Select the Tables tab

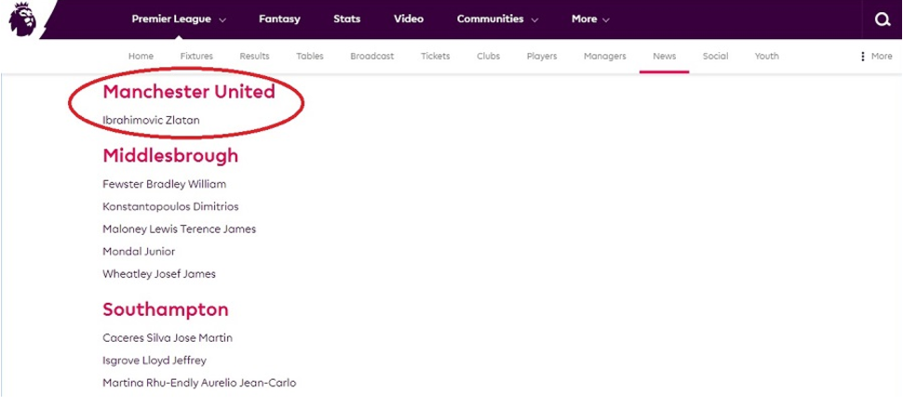(x=310, y=57)
